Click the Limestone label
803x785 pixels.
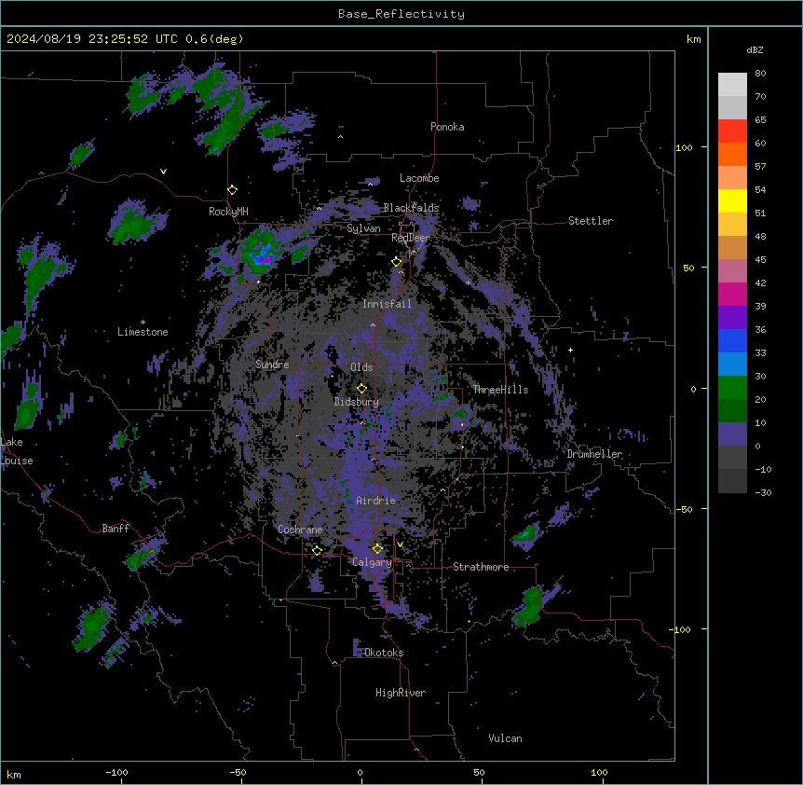point(143,332)
